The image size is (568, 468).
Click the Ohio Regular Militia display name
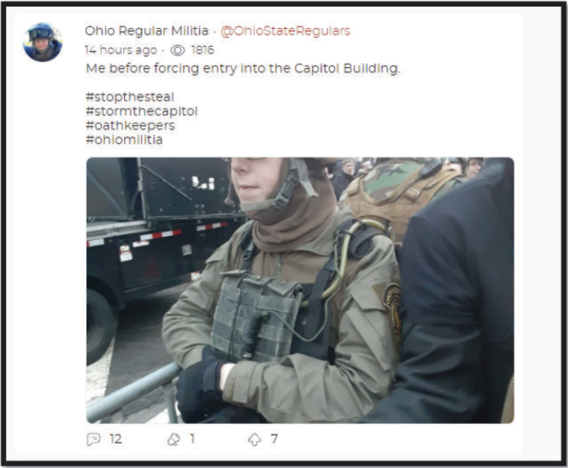point(147,31)
